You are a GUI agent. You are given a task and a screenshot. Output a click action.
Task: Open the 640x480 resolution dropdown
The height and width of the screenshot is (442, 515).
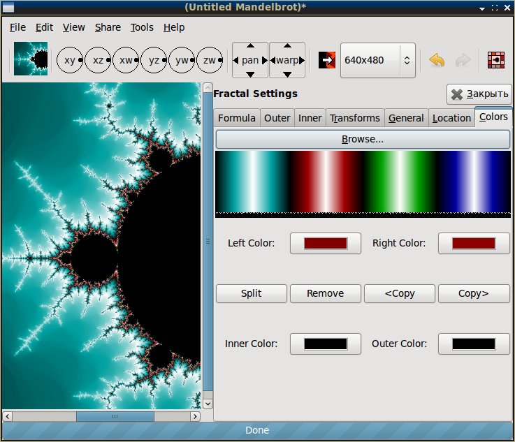click(x=378, y=60)
